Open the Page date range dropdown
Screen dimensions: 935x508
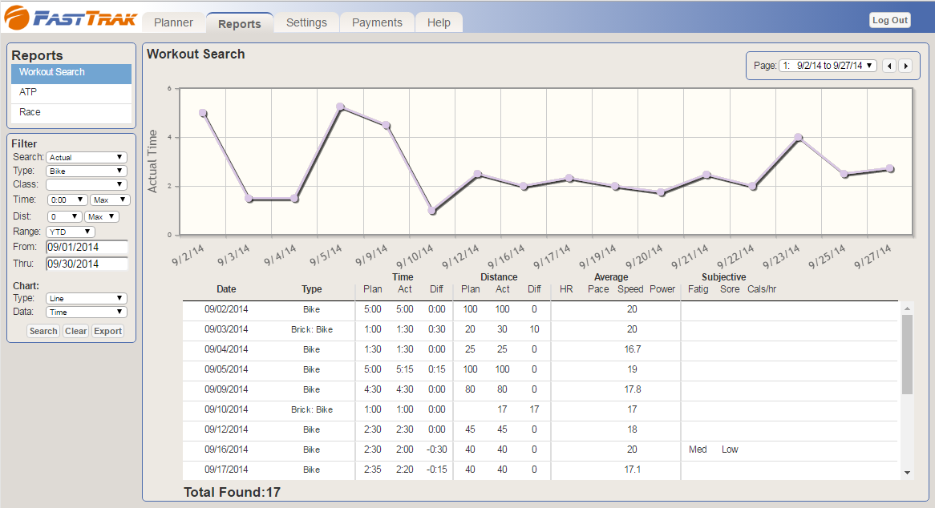click(828, 66)
